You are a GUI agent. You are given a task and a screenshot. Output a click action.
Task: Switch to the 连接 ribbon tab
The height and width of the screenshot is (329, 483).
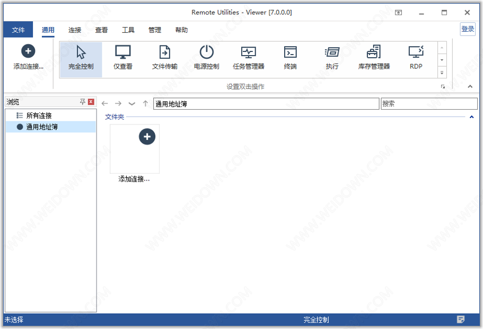point(75,30)
